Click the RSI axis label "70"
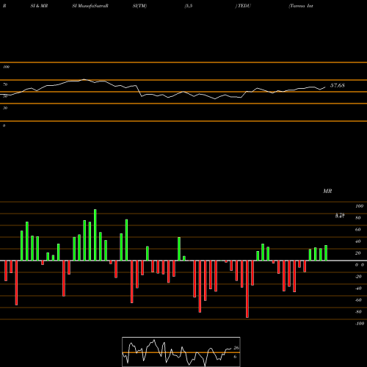Image resolution: width=367 pixels, height=367 pixels. [x=5, y=84]
